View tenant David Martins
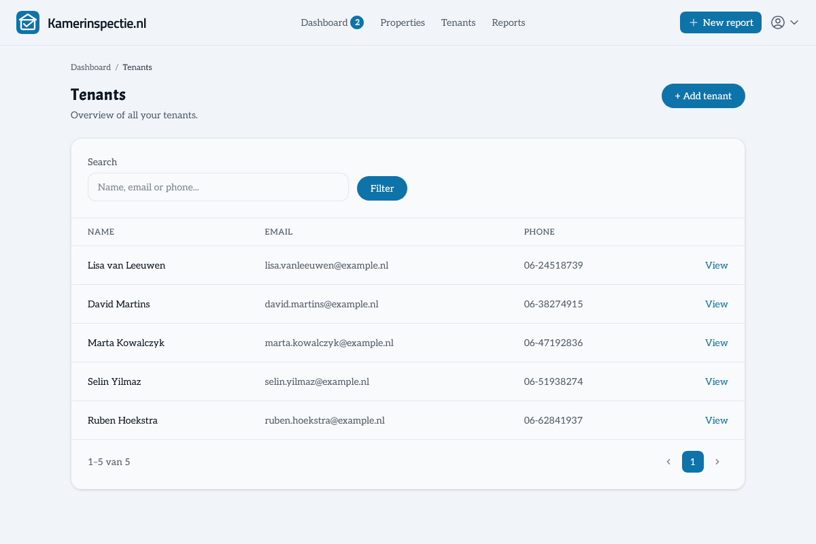This screenshot has width=816, height=544. click(x=717, y=304)
